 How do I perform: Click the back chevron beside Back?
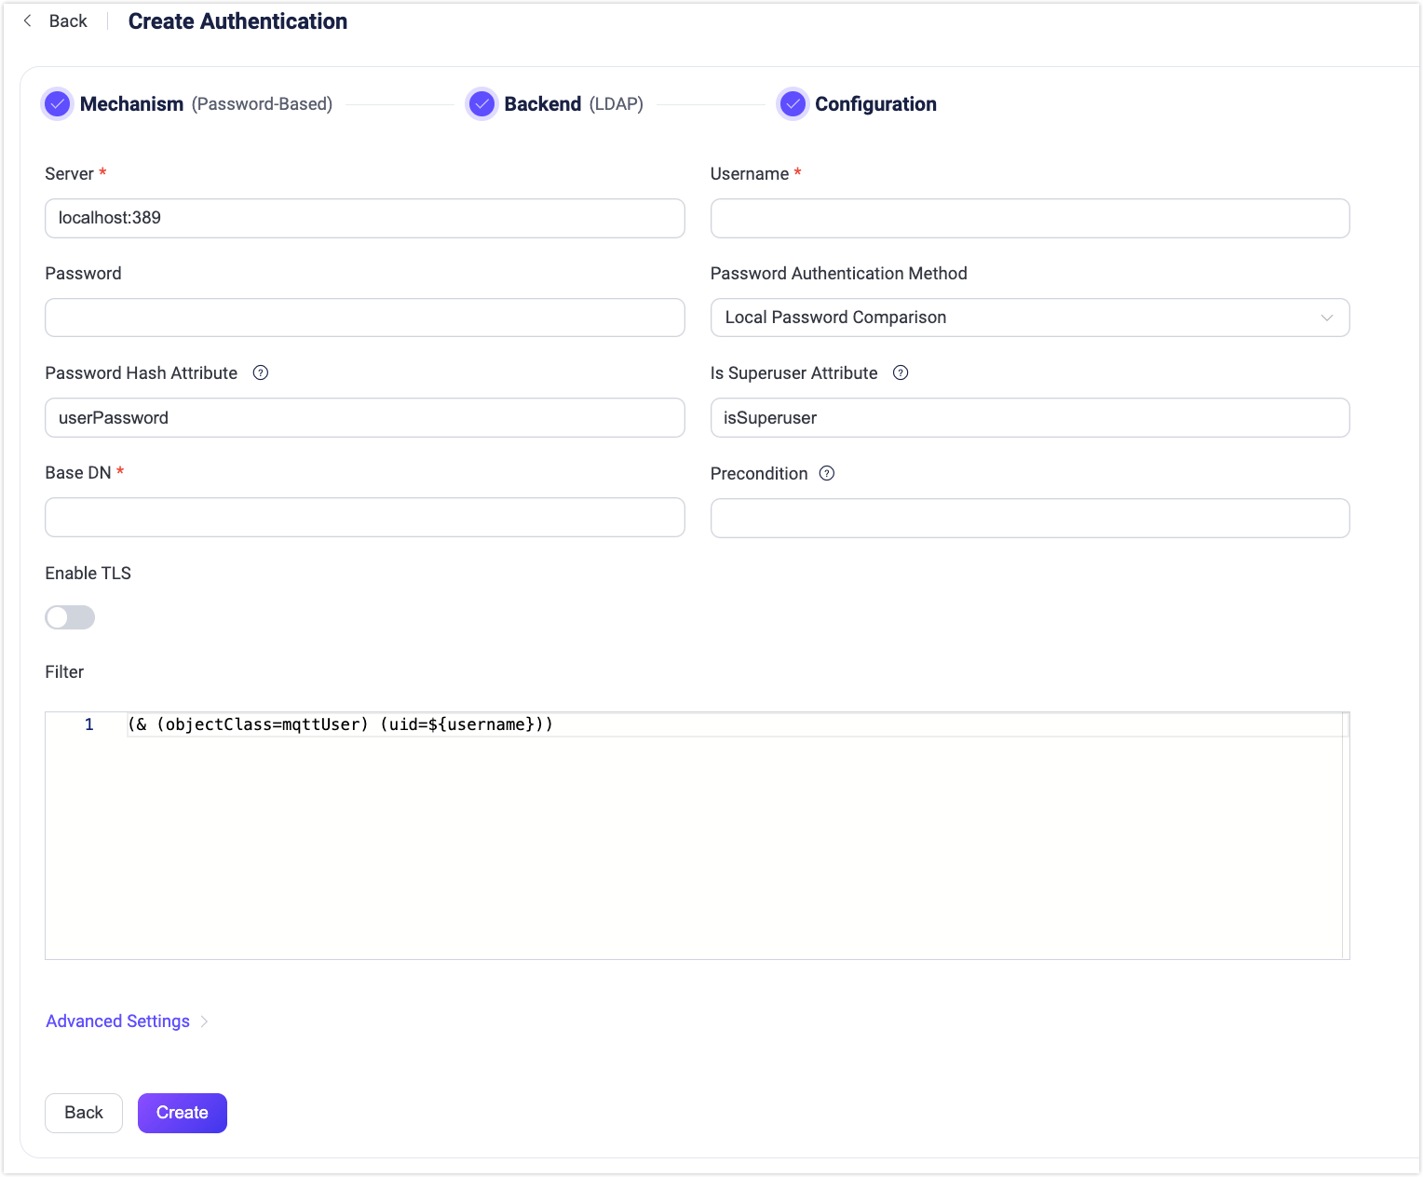(27, 20)
